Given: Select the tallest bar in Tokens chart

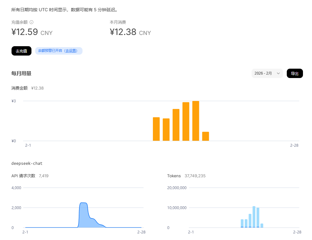Looking at the screenshot, I should [254, 217].
